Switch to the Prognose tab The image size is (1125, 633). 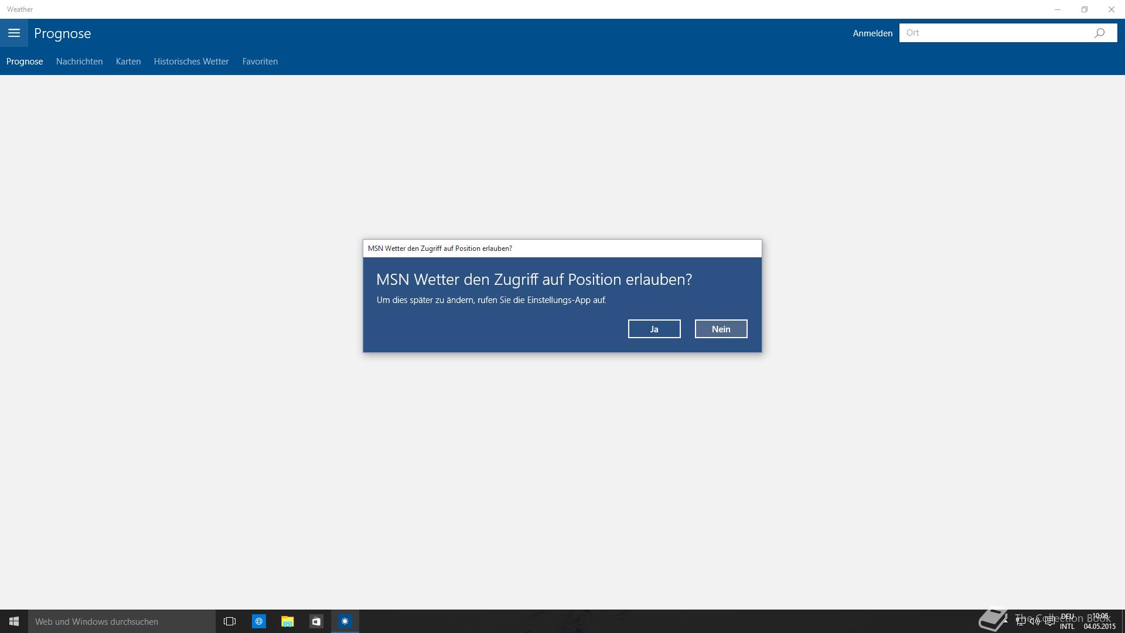[25, 62]
